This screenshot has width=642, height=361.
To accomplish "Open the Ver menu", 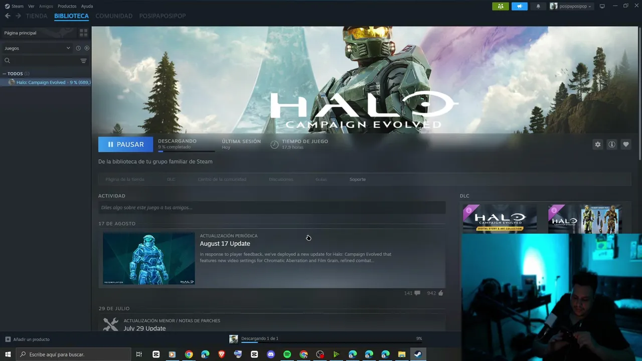I will click(31, 6).
